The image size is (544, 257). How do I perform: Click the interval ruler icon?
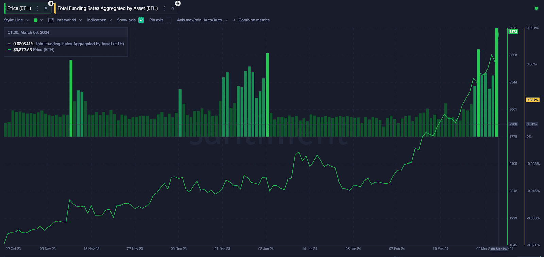tap(51, 20)
